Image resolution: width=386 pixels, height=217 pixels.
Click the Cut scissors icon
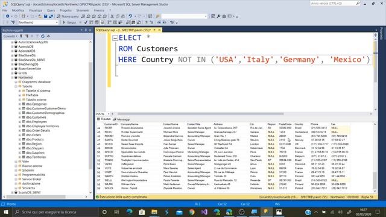[112, 16]
